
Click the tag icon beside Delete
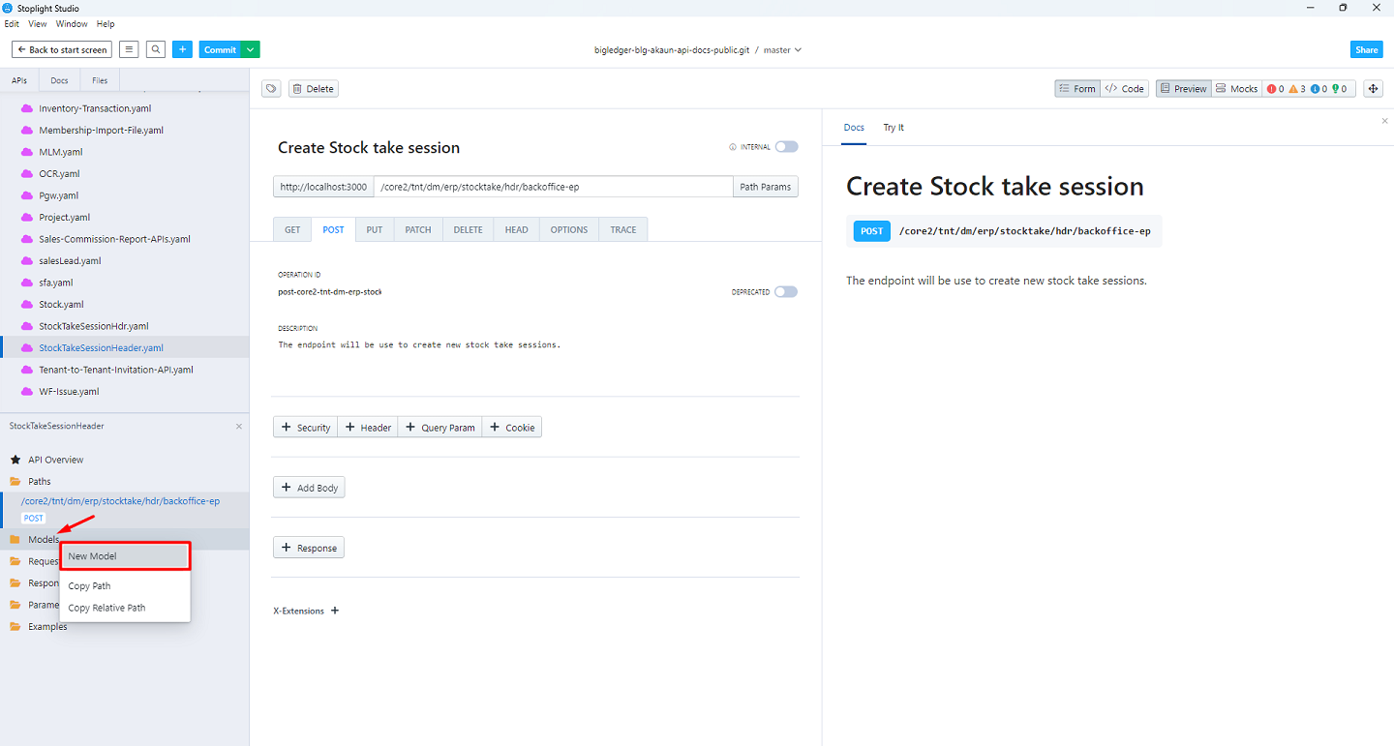(272, 89)
